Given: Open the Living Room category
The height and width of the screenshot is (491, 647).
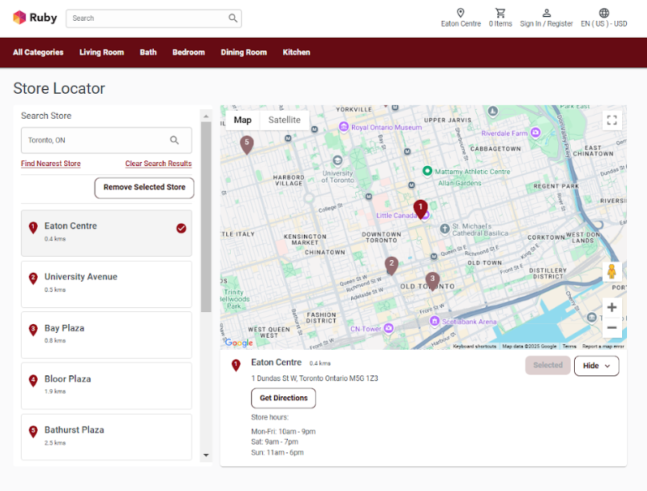Looking at the screenshot, I should [x=102, y=52].
